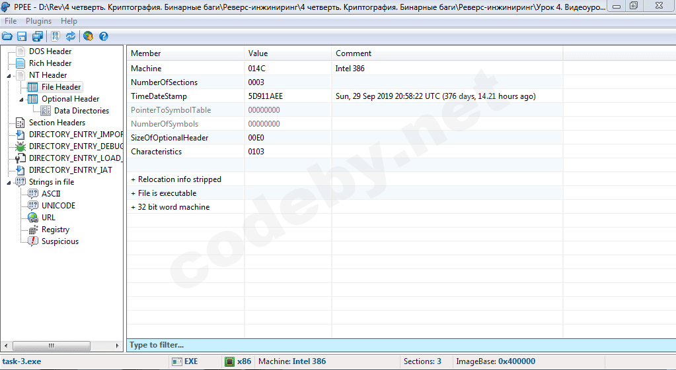Select DOS Header in the tree
The height and width of the screenshot is (370, 676).
[x=50, y=51]
